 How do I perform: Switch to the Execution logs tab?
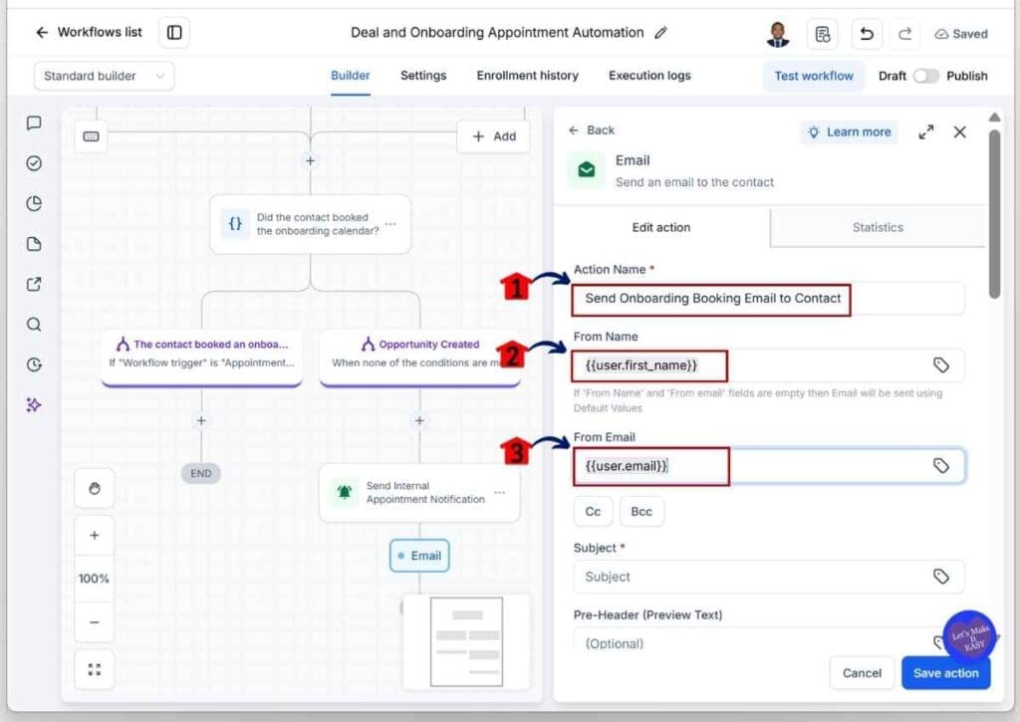coord(649,76)
